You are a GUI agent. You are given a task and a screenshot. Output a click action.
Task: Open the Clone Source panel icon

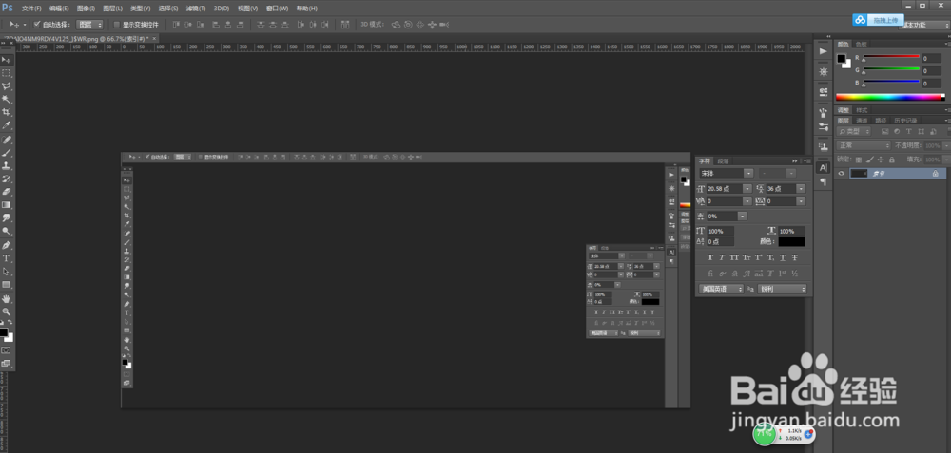[x=823, y=146]
